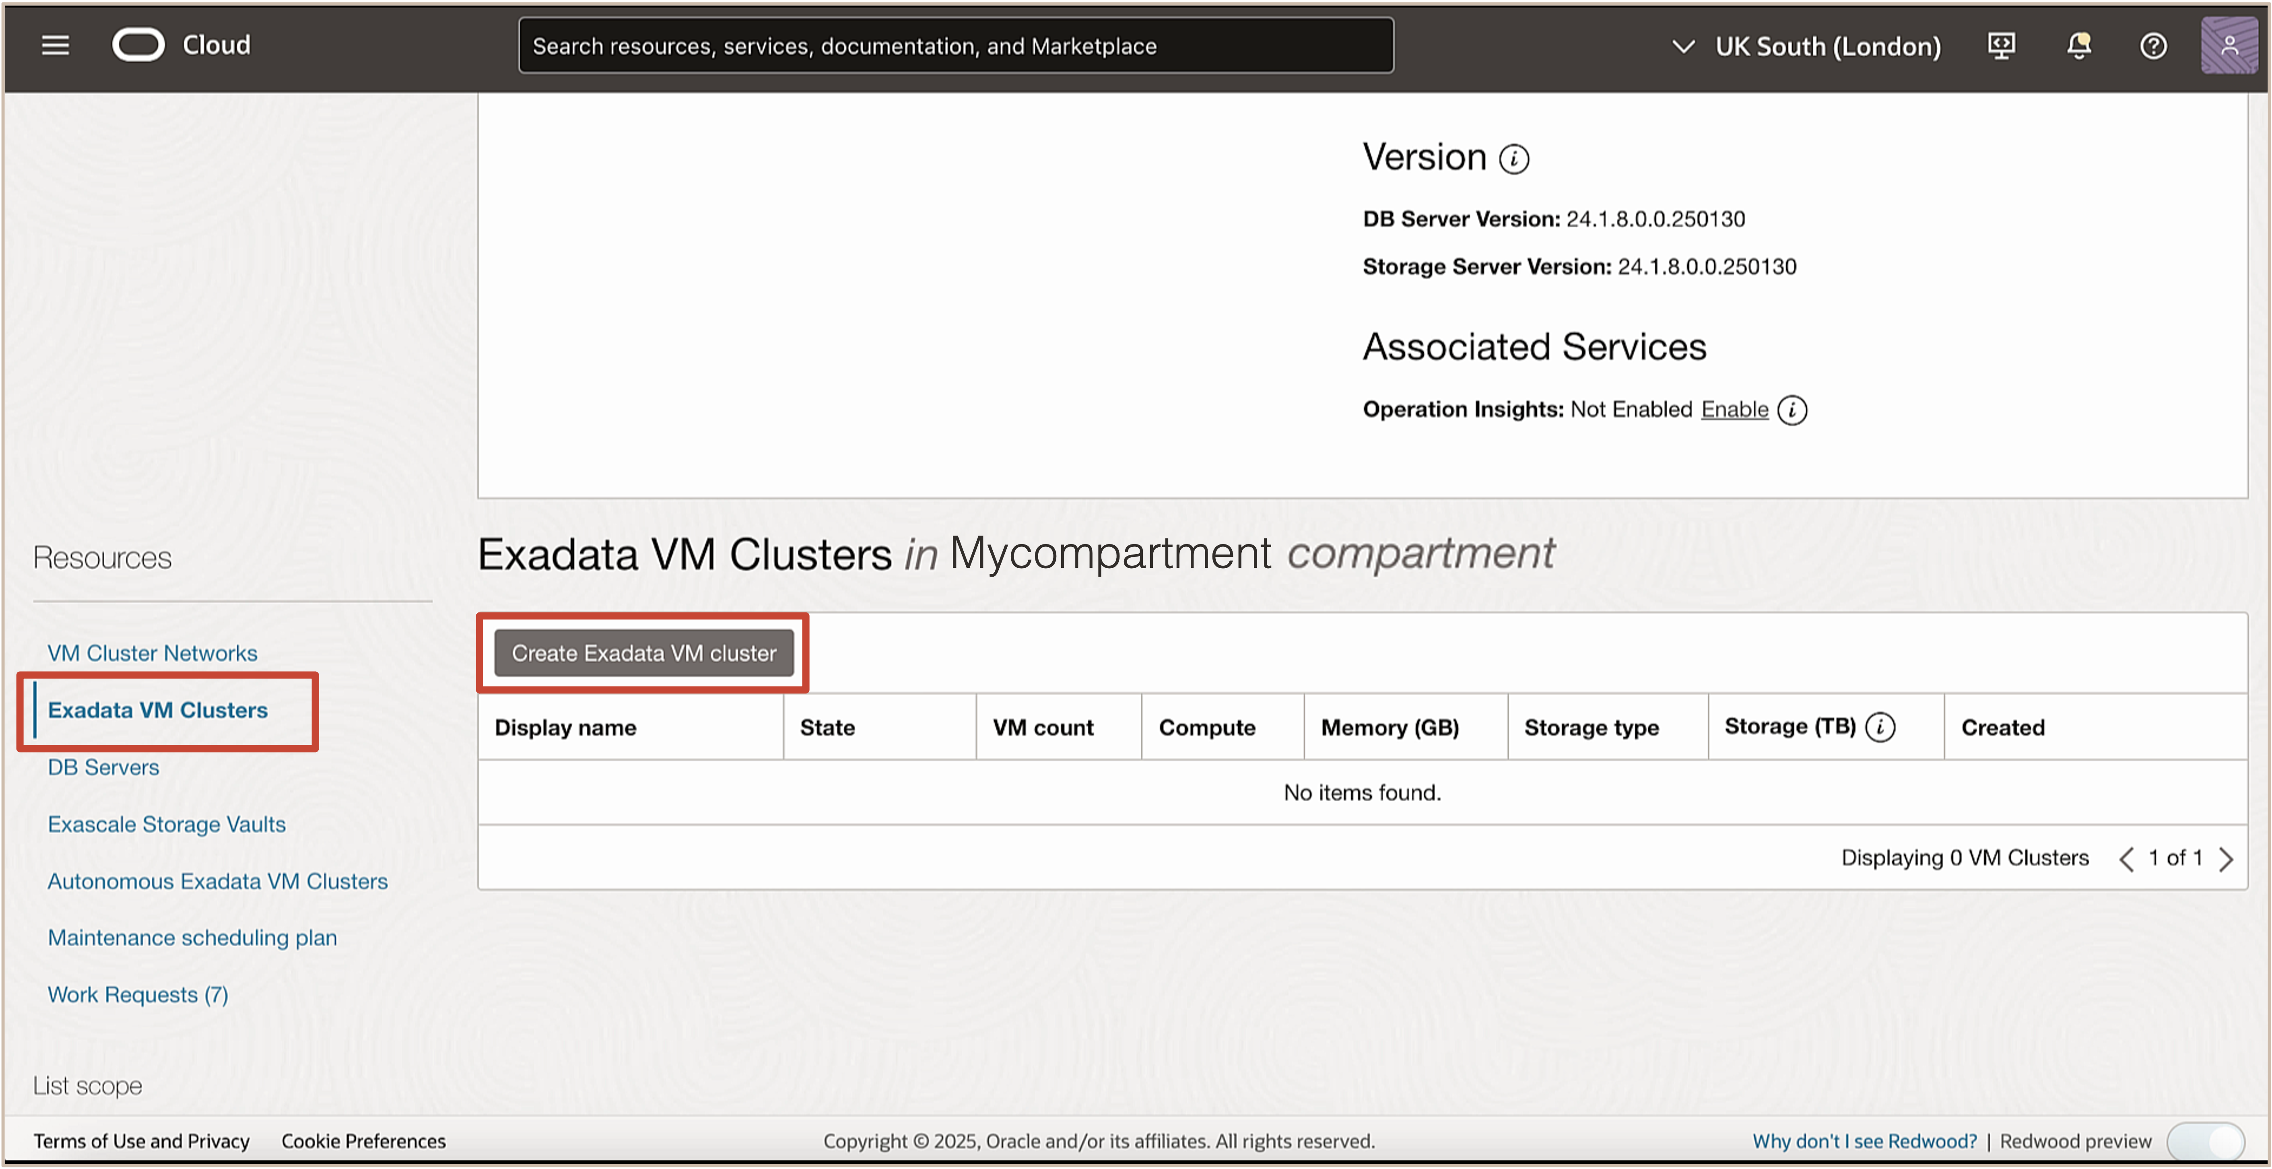Screen dimensions: 2272x1169
Task: Click the search resources input field
Action: pos(955,46)
